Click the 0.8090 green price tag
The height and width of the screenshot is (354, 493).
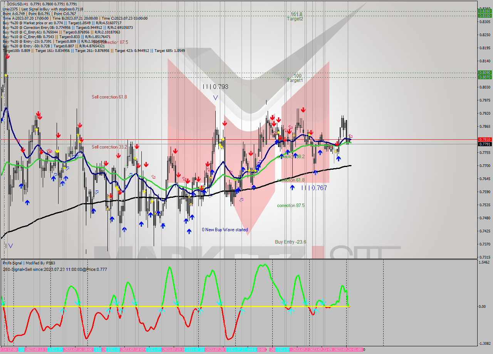[484, 72]
